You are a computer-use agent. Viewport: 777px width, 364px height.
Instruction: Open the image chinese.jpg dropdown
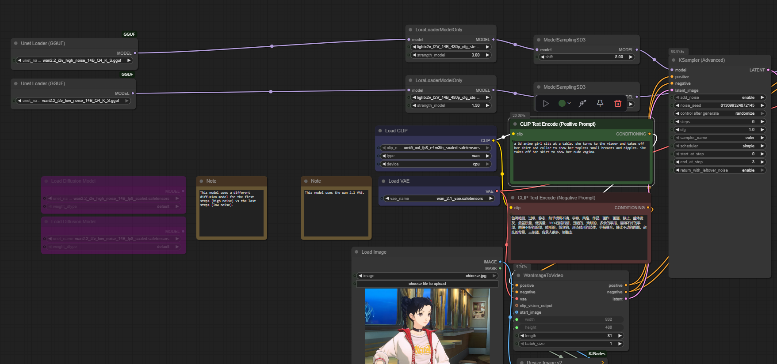pos(427,276)
